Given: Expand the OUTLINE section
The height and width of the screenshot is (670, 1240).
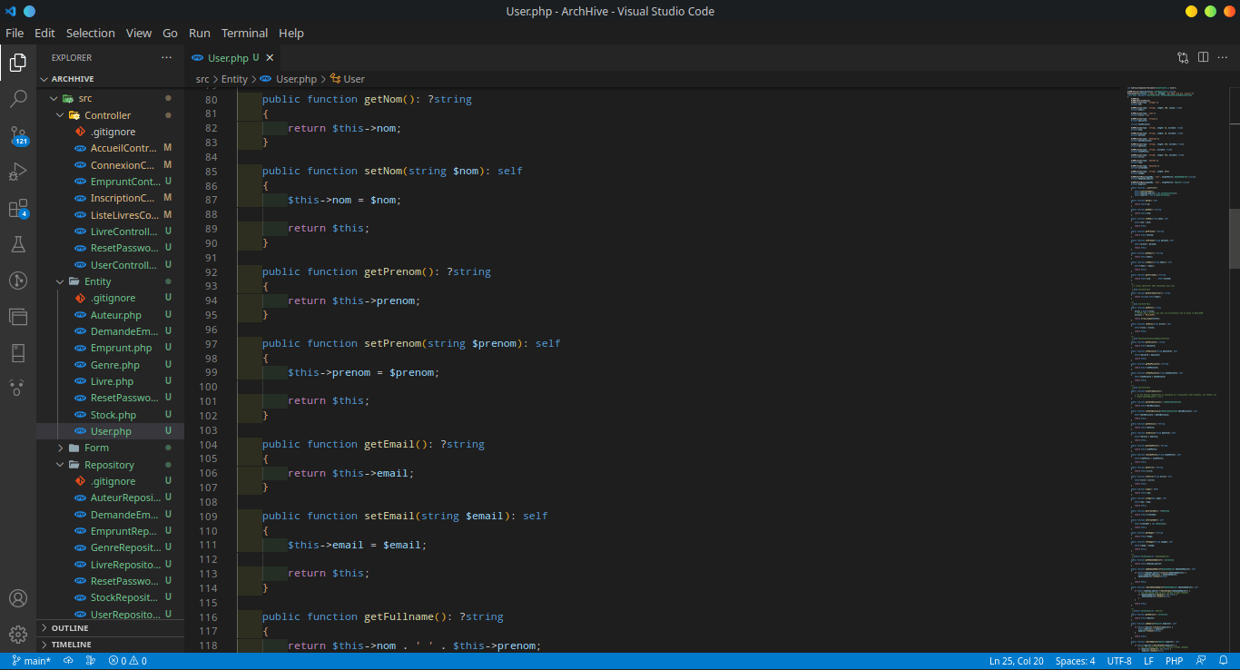Looking at the screenshot, I should [x=70, y=628].
